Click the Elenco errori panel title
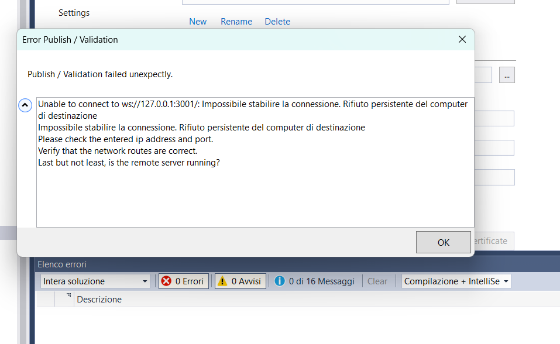The width and height of the screenshot is (560, 344). tap(62, 264)
